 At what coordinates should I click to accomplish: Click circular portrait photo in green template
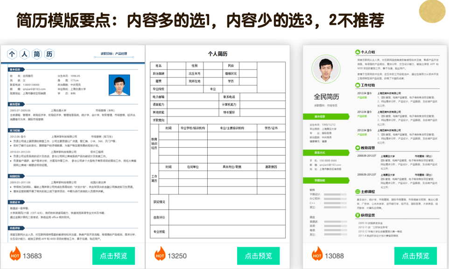(326, 69)
